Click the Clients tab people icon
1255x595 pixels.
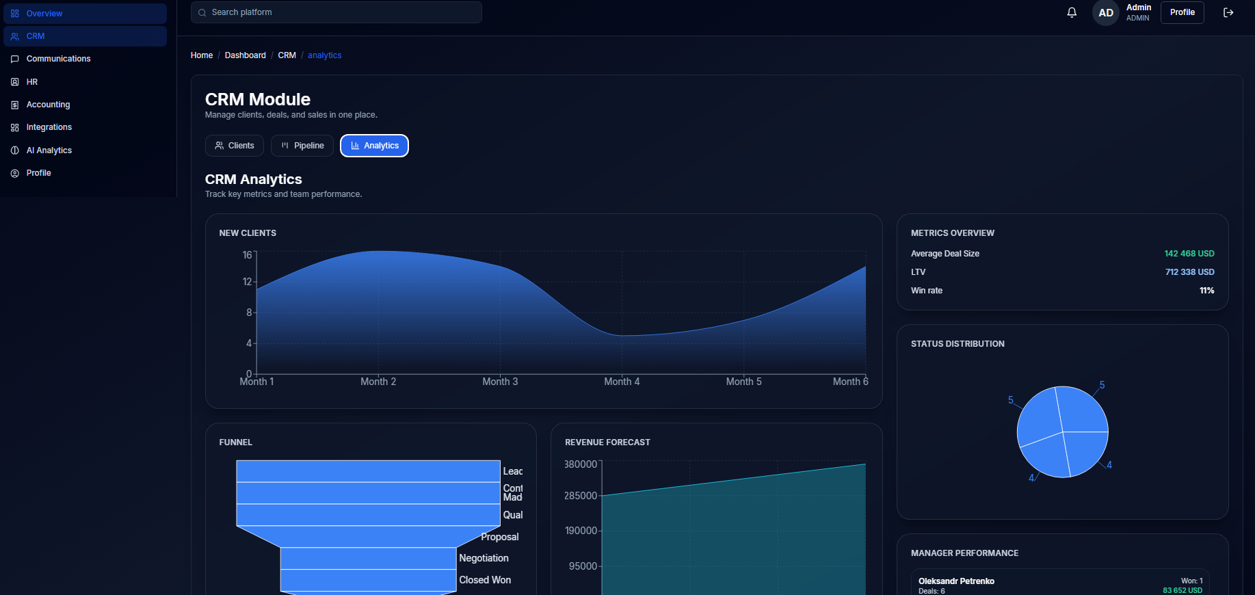219,146
